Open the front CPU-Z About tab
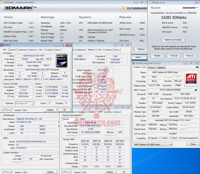 pyautogui.click(x=57, y=50)
